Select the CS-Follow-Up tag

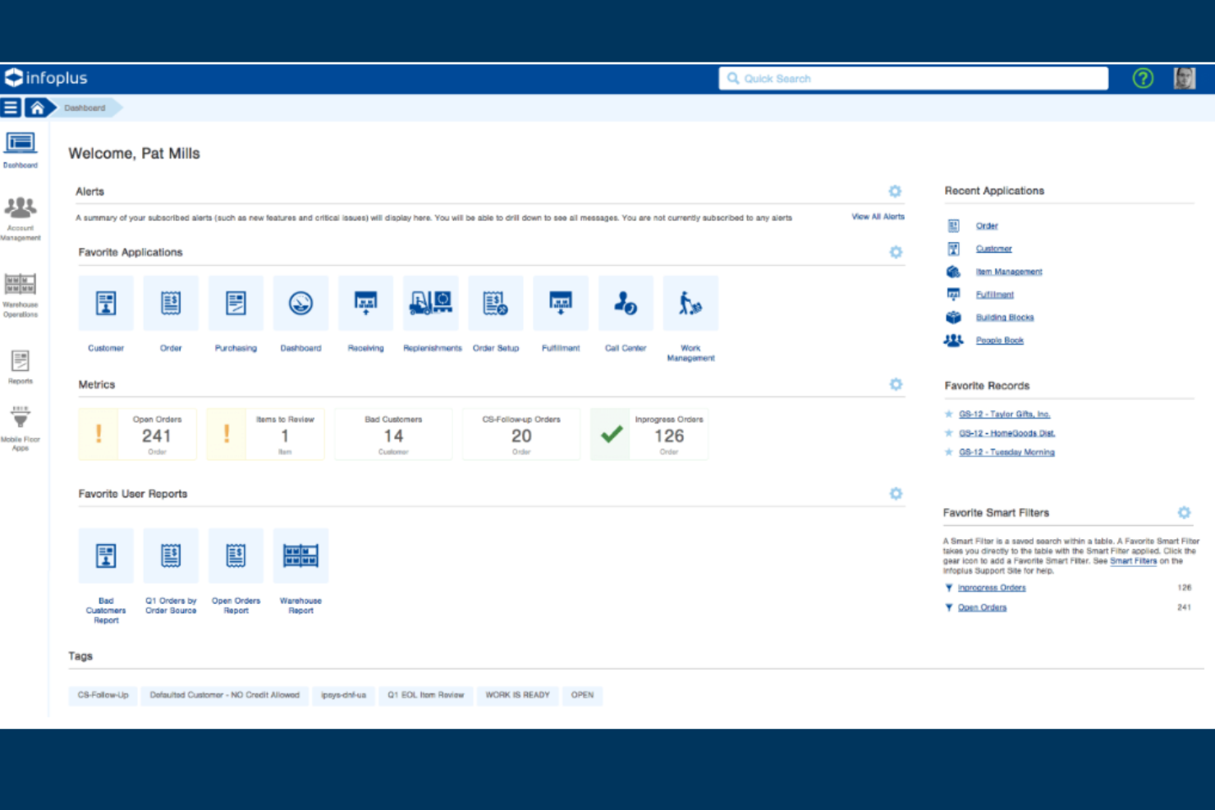103,695
